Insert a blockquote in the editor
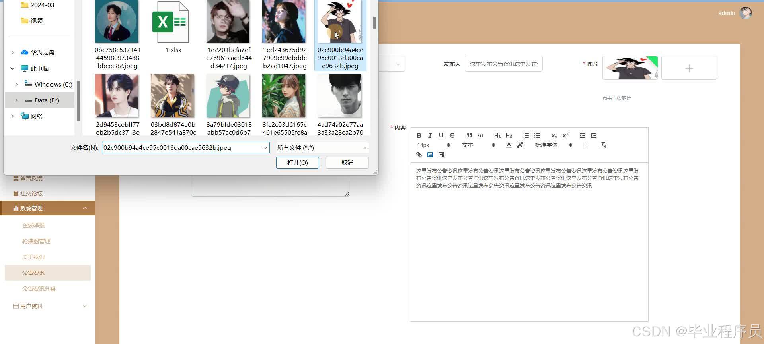Screen dimensions: 764x344 click(x=470, y=135)
